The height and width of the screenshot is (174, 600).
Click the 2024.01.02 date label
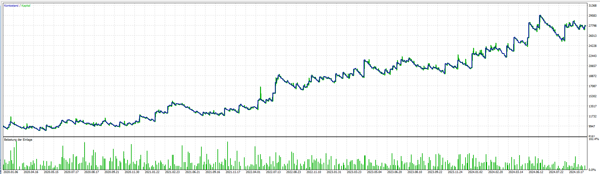pyautogui.click(x=475, y=172)
